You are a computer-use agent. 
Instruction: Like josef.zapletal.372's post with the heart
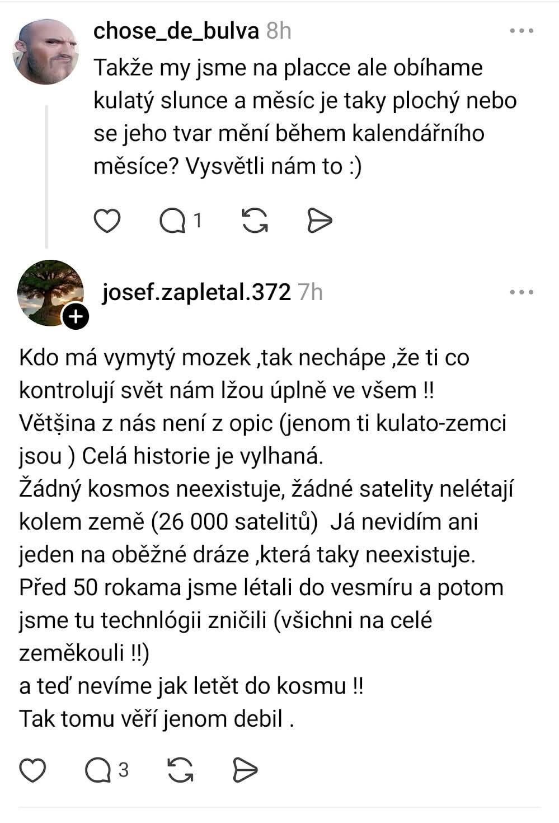[x=32, y=770]
